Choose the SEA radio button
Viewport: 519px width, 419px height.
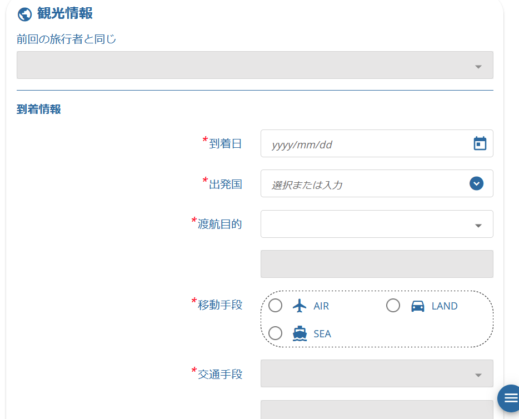(276, 333)
